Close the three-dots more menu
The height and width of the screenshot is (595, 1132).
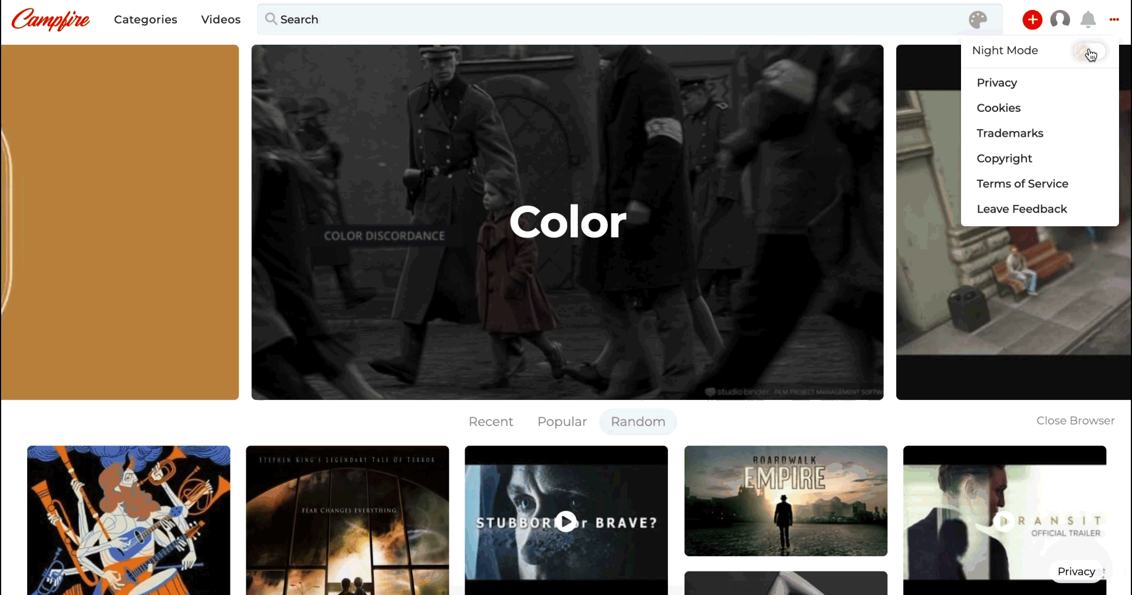pyautogui.click(x=1114, y=19)
